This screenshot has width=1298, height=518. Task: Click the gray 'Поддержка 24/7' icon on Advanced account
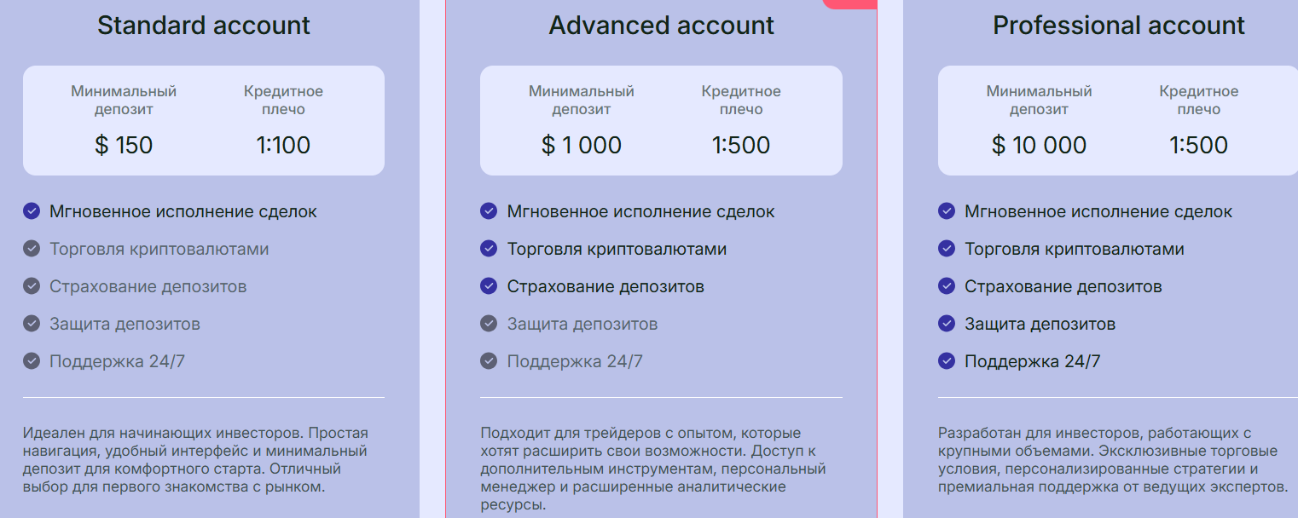(x=489, y=361)
